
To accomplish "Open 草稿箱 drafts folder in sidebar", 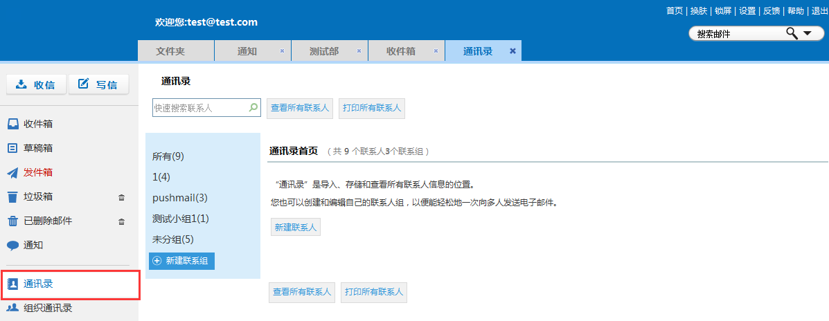I will [x=38, y=148].
